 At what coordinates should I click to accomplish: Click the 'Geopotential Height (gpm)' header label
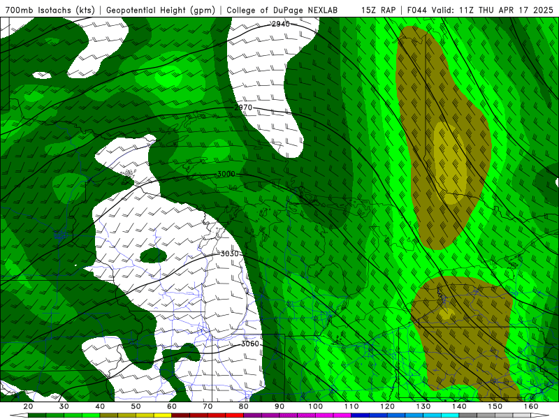tap(161, 10)
